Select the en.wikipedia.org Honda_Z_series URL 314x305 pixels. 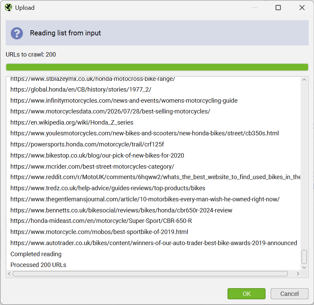72,122
